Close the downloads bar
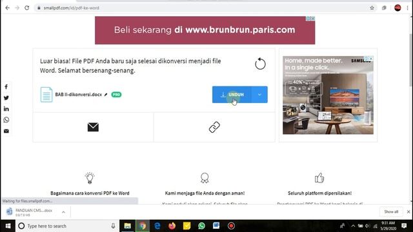 pyautogui.click(x=408, y=212)
